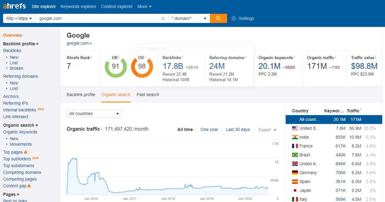This screenshot has height=202, width=385.
Task: Click info icon next to Backlinks metric
Action: pyautogui.click(x=182, y=57)
